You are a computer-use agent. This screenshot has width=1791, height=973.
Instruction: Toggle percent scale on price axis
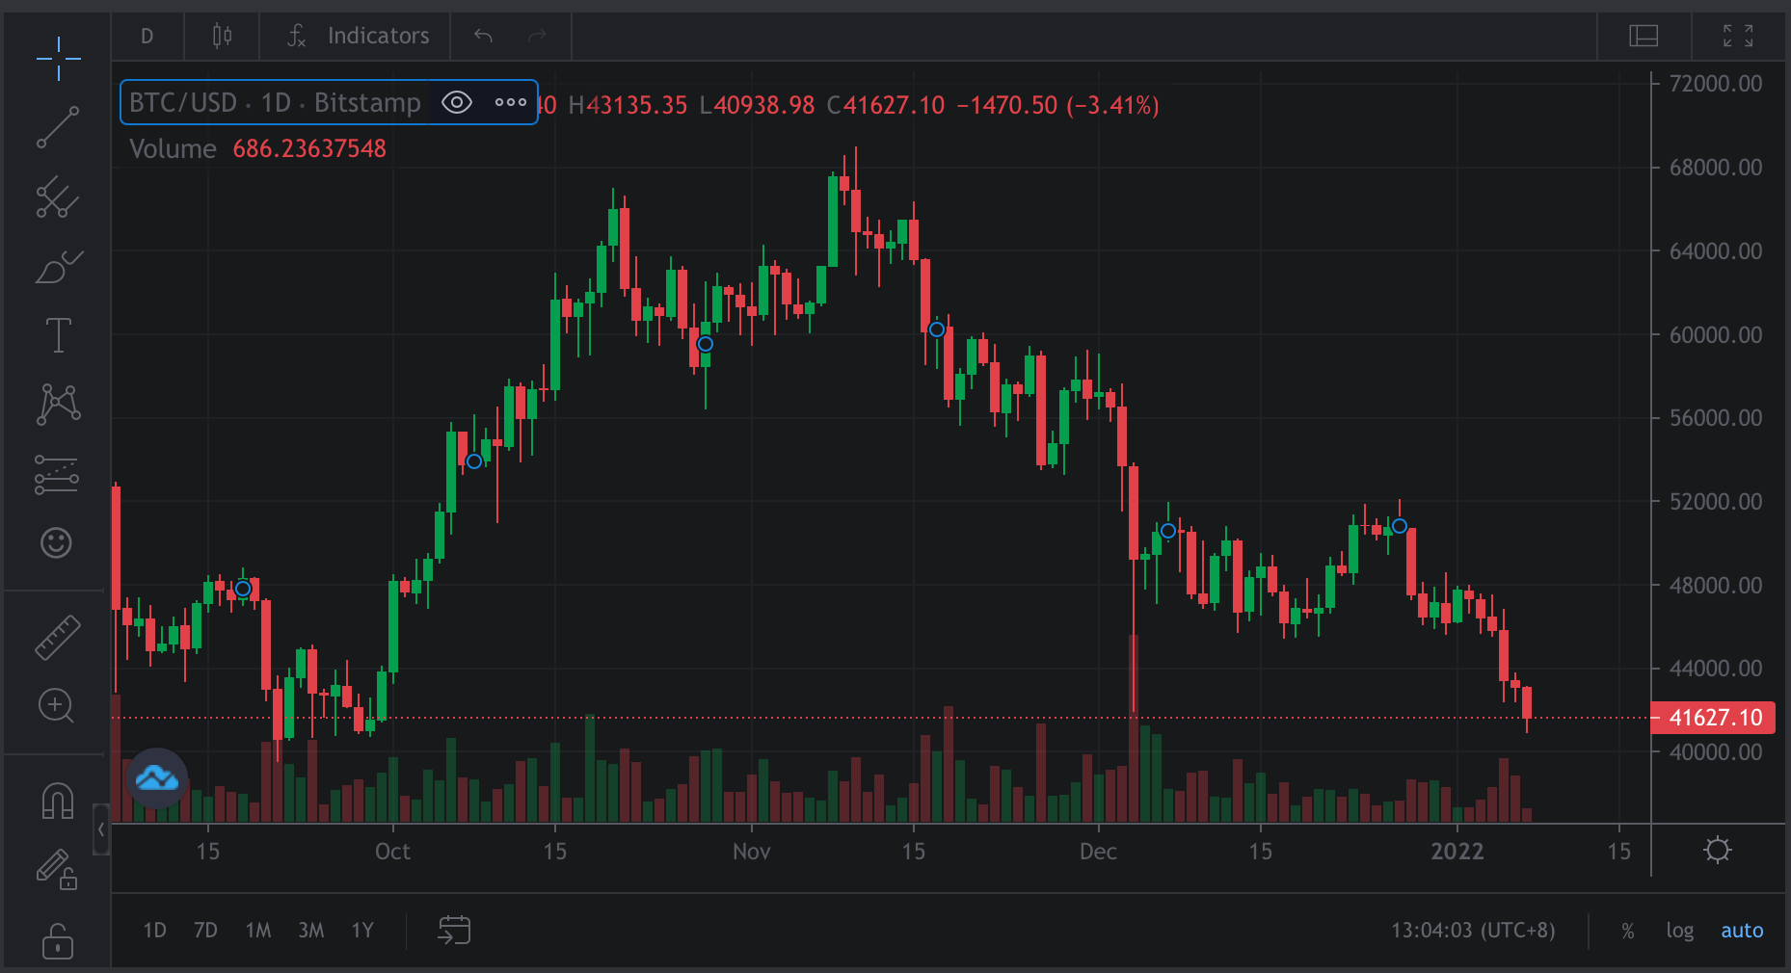click(x=1628, y=931)
